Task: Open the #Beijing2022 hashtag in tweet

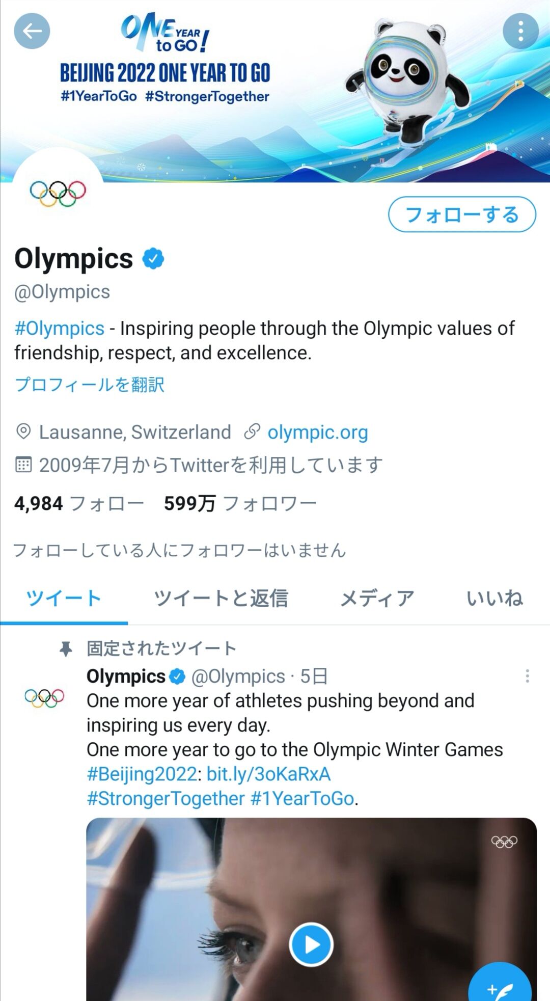Action: click(x=142, y=774)
